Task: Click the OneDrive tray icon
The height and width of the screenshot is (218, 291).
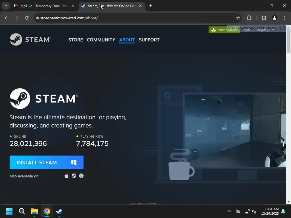Action: pos(238,211)
